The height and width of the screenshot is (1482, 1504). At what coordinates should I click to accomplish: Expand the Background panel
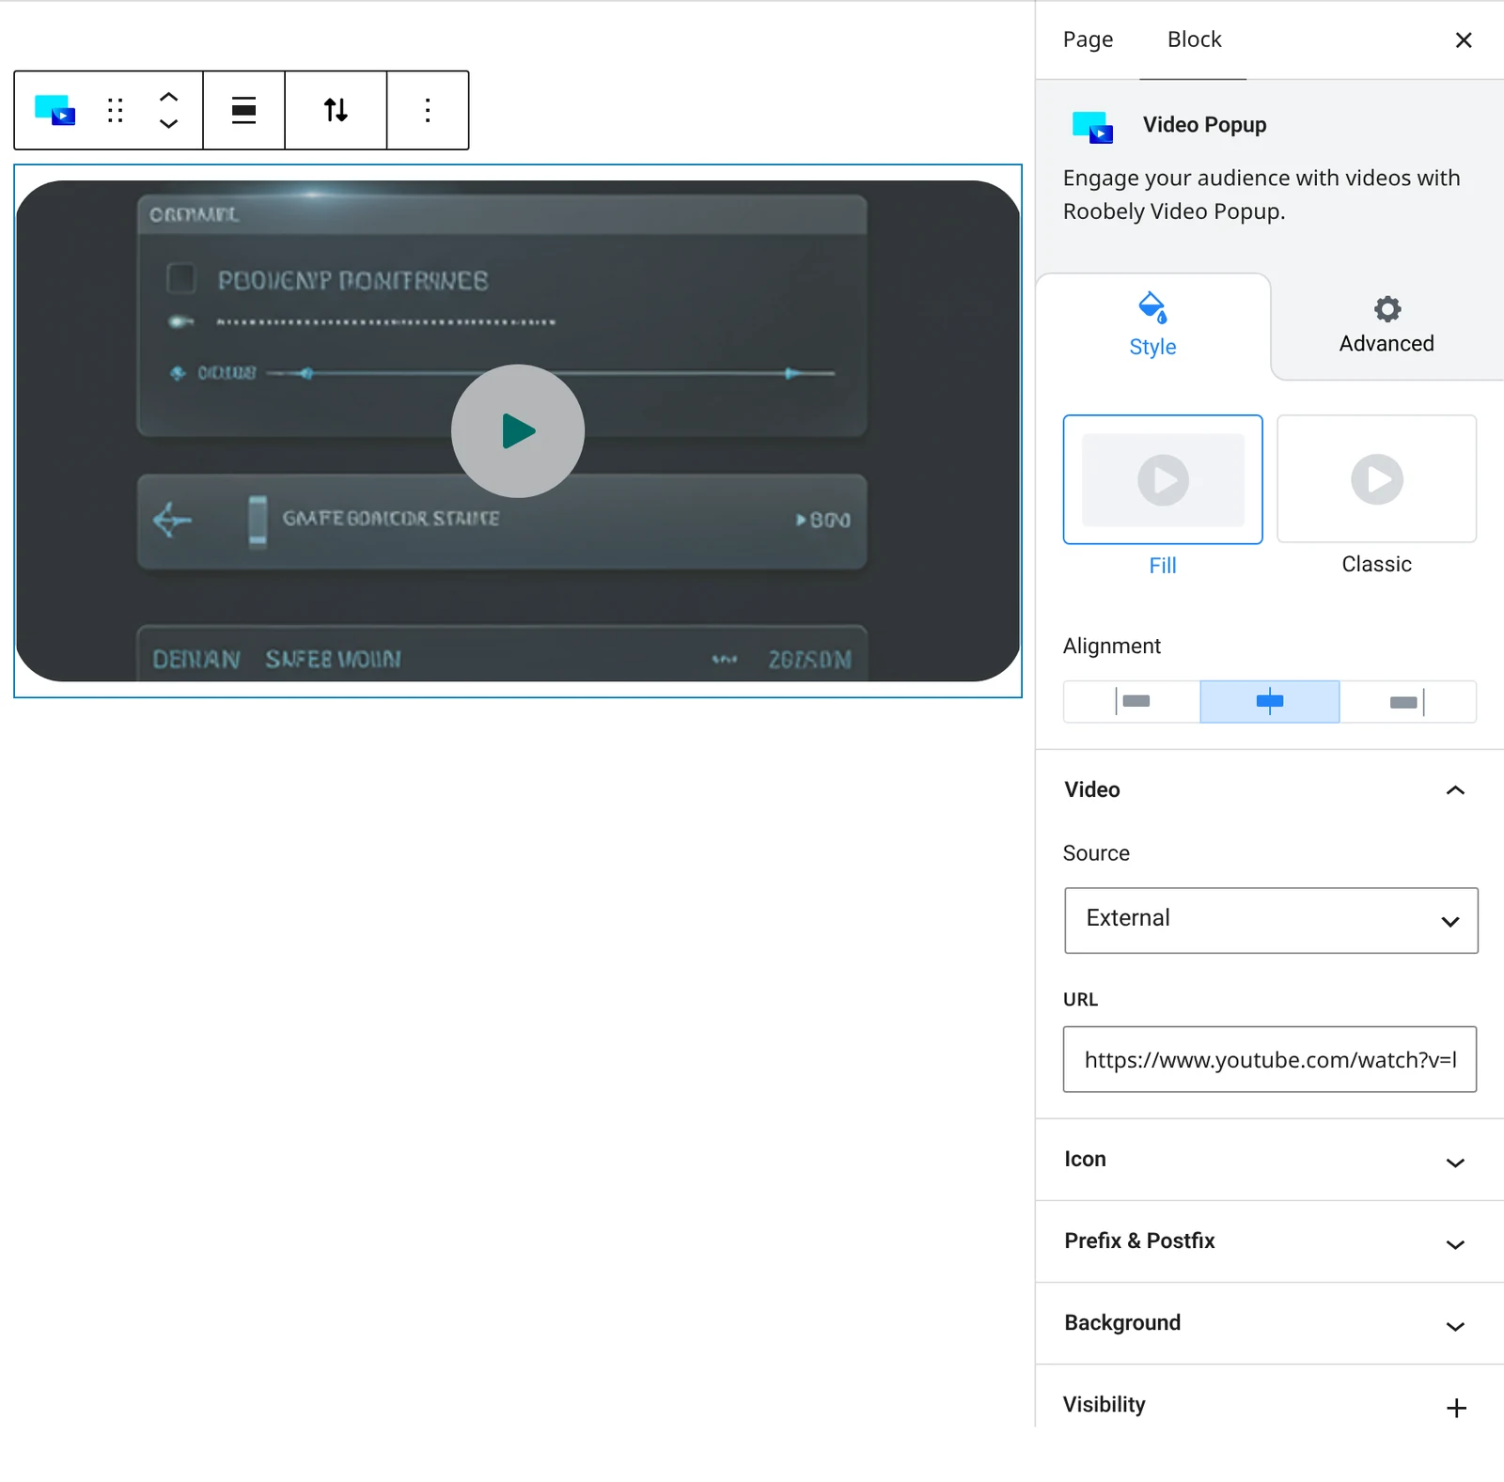point(1269,1323)
